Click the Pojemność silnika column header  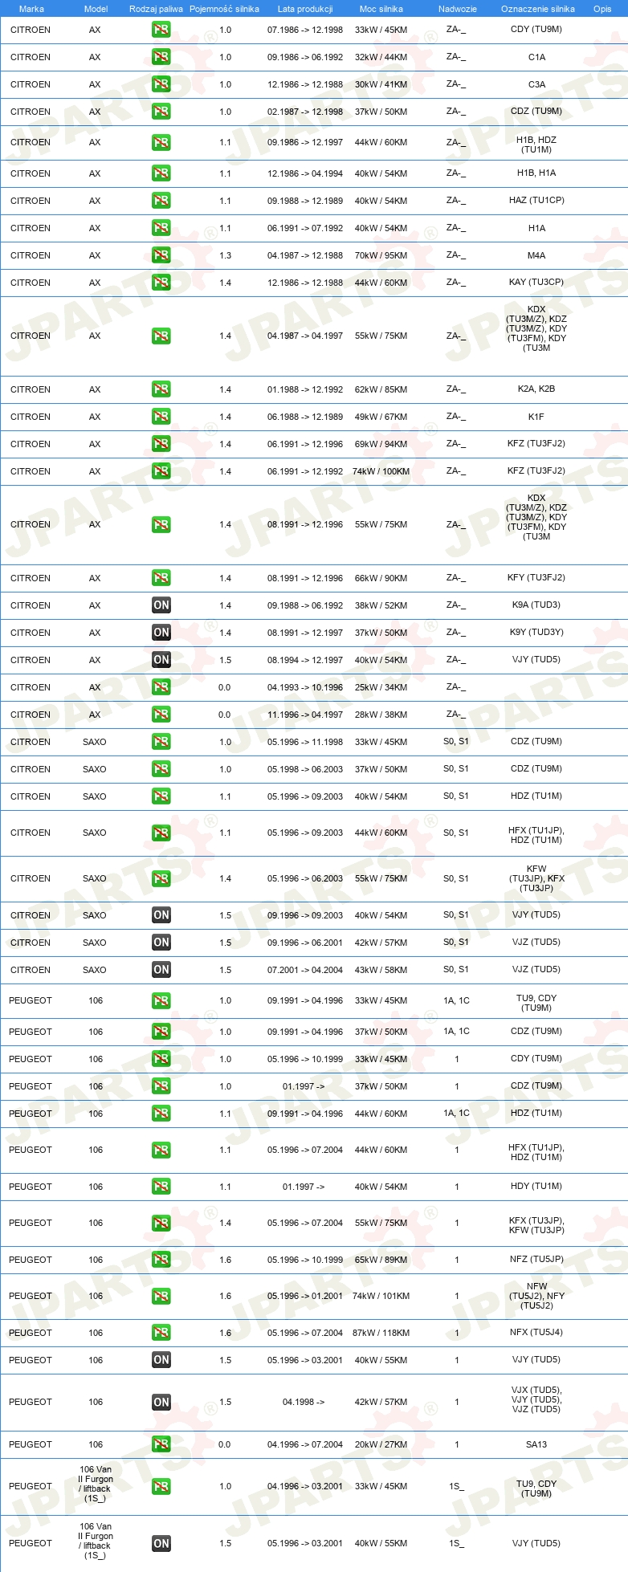pos(224,9)
